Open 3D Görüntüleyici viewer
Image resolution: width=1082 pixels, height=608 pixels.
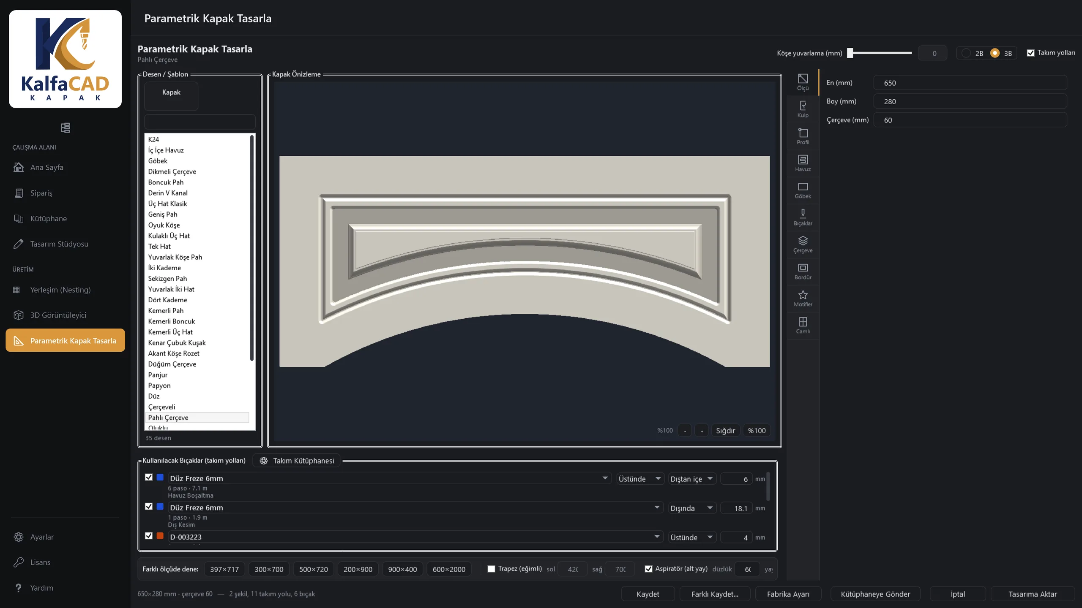(65, 315)
